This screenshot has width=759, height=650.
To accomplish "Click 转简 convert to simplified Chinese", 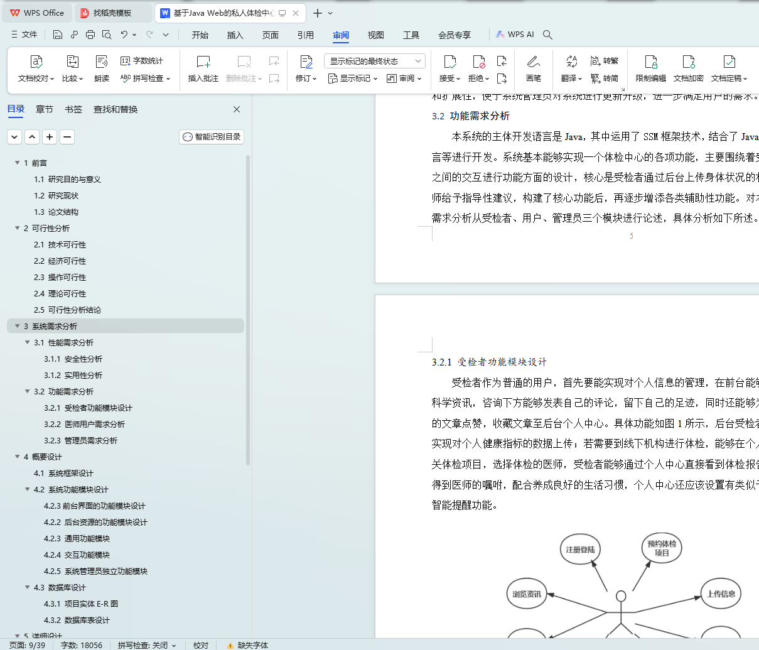I will [x=605, y=79].
